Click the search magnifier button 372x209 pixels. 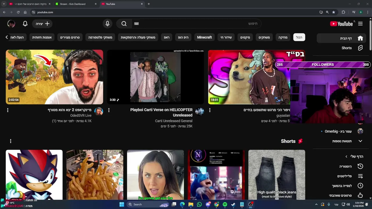click(x=124, y=24)
